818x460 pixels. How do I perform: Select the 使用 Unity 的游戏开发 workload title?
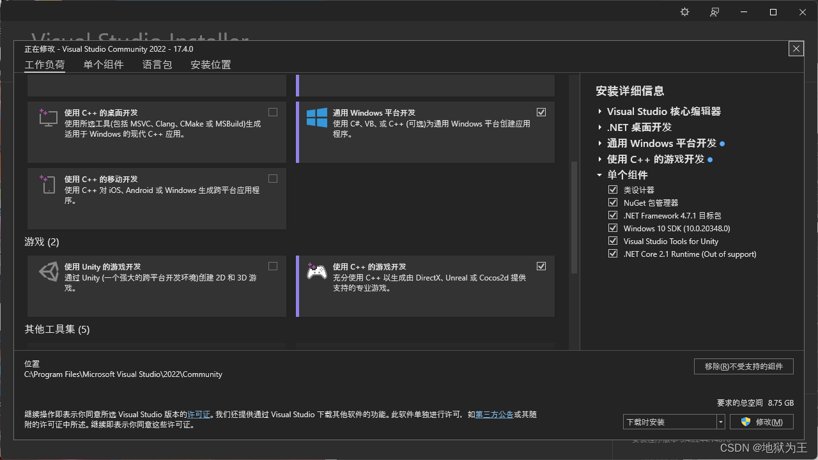tap(103, 266)
